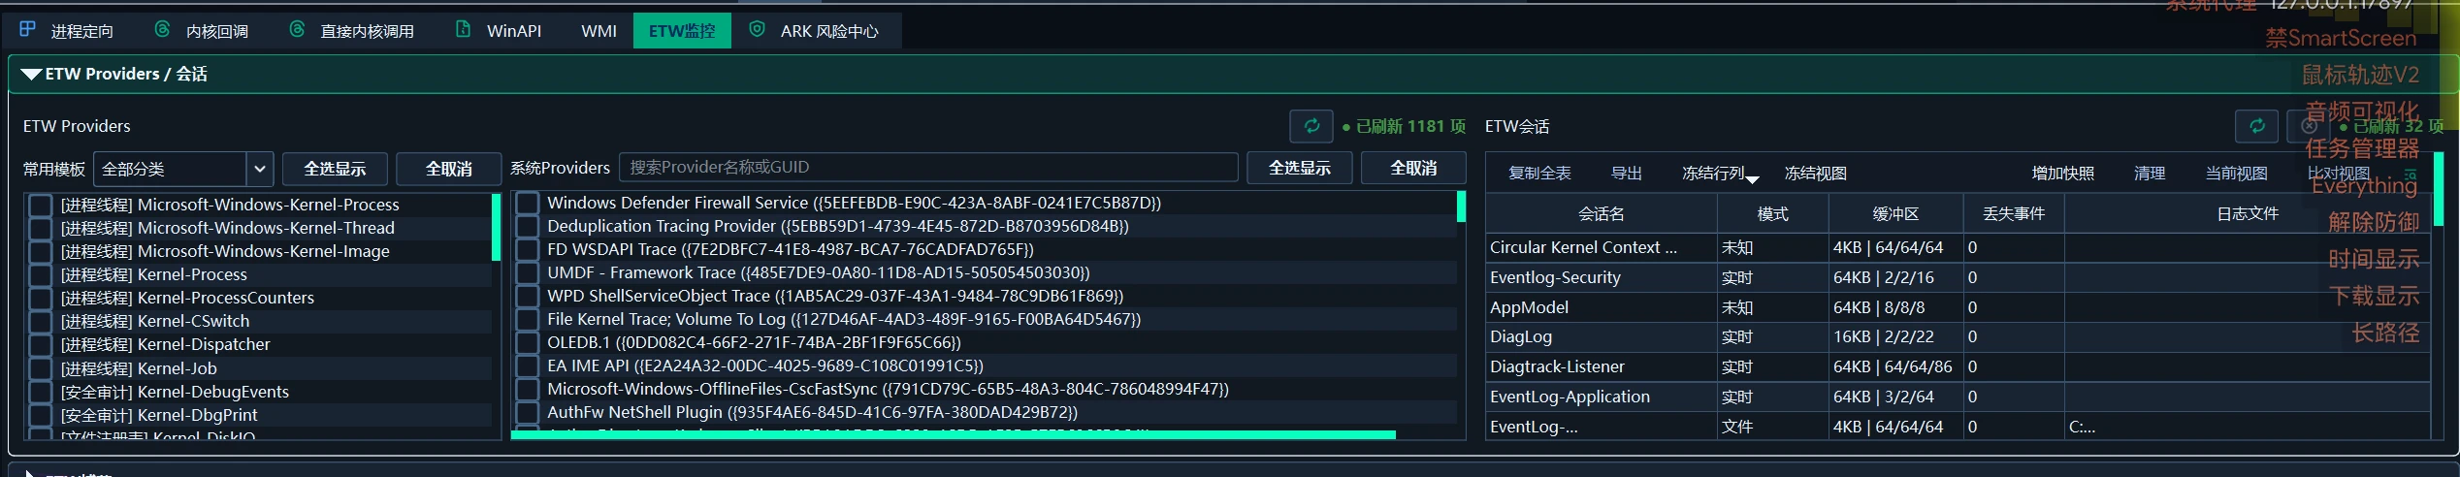Click 全选显示 for 系统Providers

pyautogui.click(x=1300, y=168)
